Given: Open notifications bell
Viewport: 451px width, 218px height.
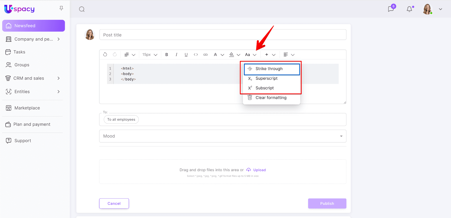Looking at the screenshot, I should tap(409, 9).
